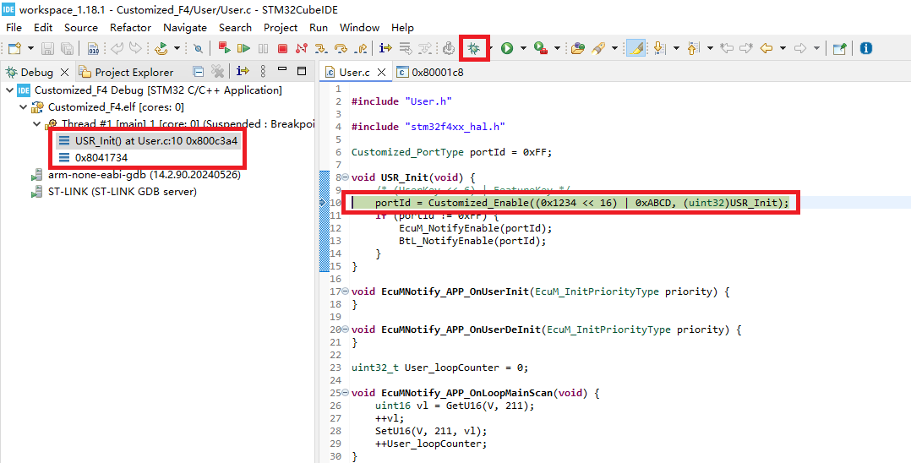Viewport: 911px width, 463px height.
Task: Click the Disconnect toolbar icon
Action: tap(301, 48)
